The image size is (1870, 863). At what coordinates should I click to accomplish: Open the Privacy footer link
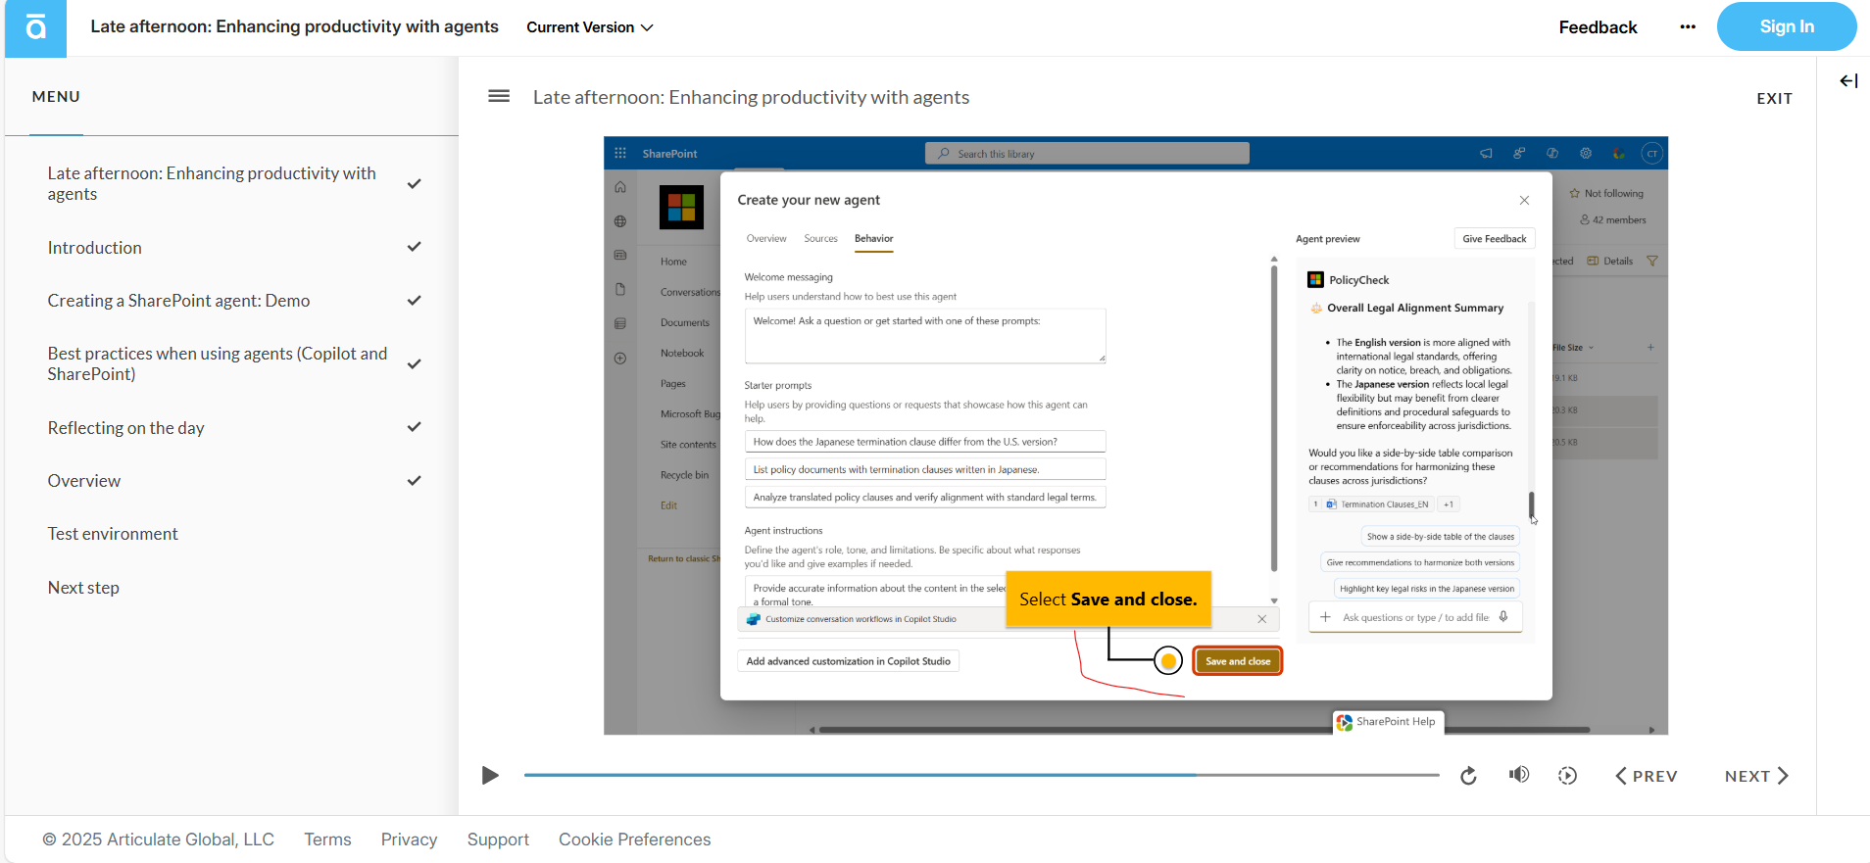tap(409, 839)
